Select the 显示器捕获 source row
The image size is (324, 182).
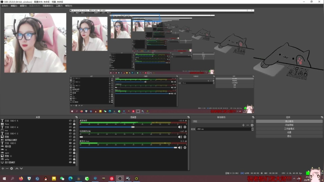pos(38,162)
